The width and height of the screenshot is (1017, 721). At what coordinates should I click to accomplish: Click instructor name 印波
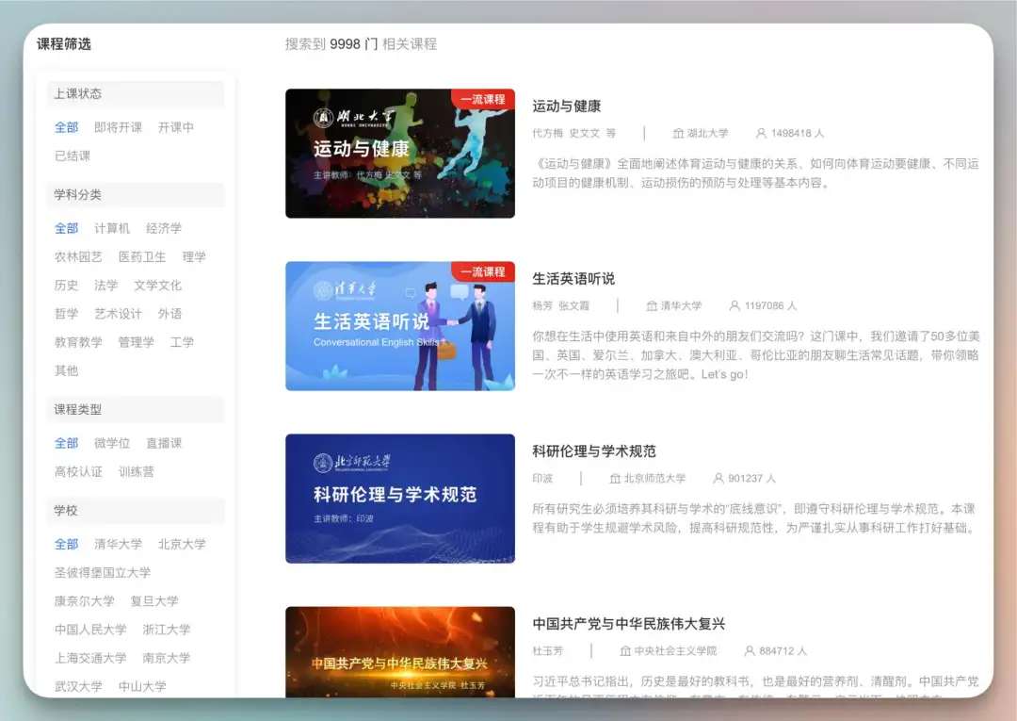tap(542, 478)
